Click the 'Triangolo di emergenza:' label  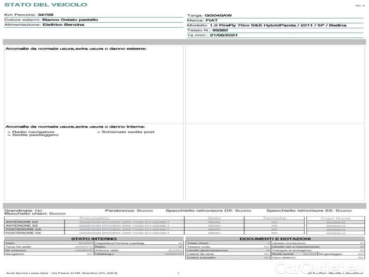coord(292,250)
